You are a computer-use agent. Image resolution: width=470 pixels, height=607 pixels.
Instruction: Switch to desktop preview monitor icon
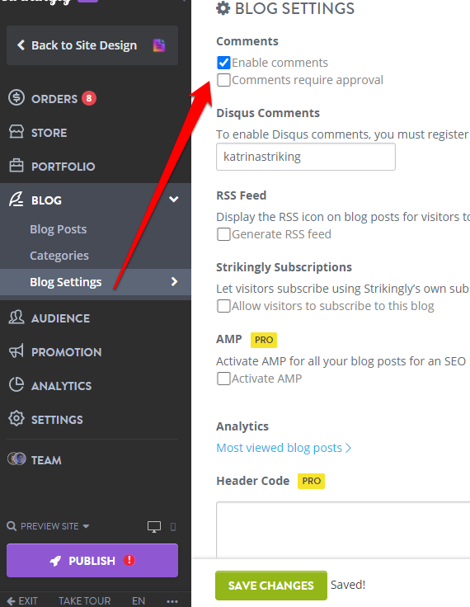click(154, 526)
